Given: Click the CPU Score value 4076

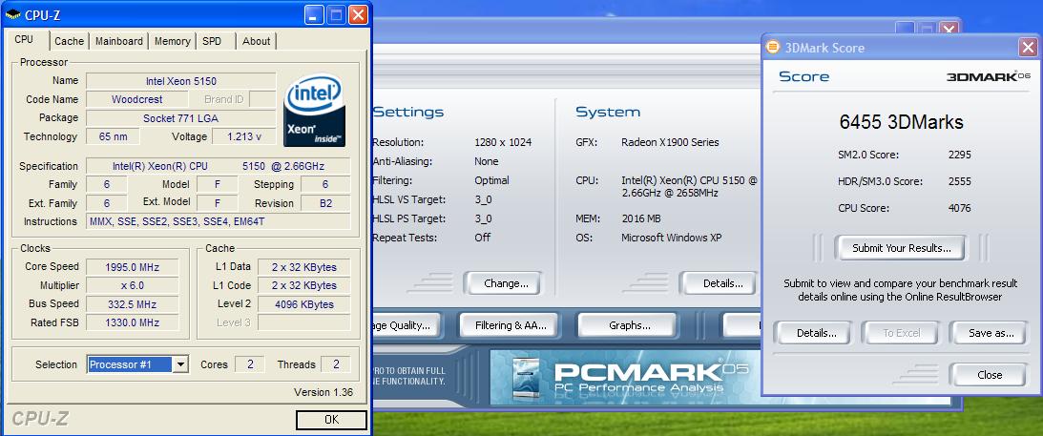Looking at the screenshot, I should pyautogui.click(x=960, y=208).
